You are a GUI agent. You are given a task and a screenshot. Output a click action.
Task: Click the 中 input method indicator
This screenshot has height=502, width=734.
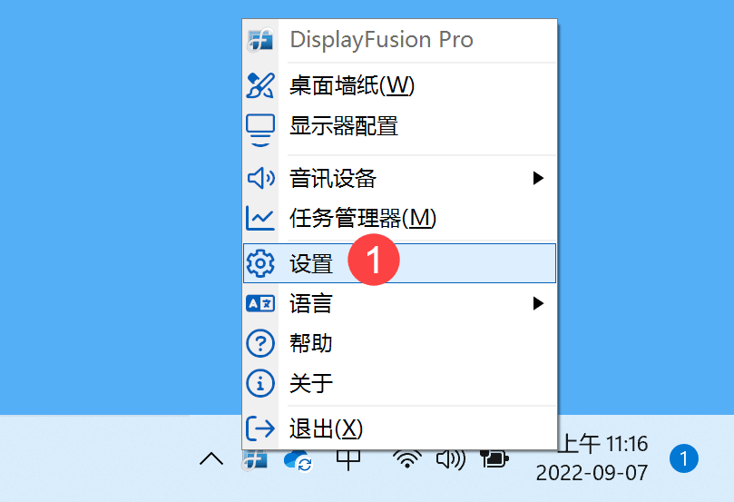(349, 459)
